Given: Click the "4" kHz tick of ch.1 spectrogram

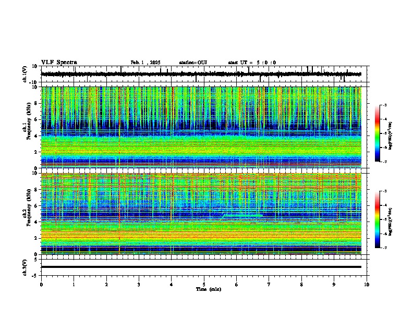Looking at the screenshot, I should pos(36,136).
